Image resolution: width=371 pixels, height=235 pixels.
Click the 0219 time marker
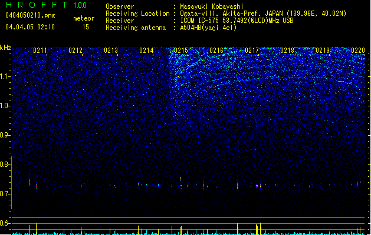coord(323,51)
